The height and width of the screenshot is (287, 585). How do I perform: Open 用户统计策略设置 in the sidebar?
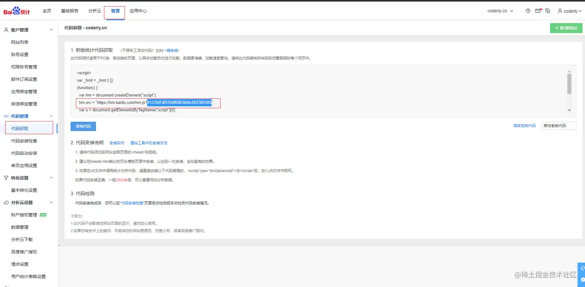pos(28,277)
